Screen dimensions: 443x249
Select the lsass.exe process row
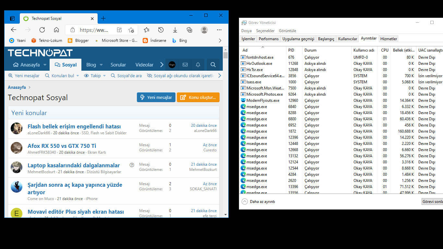pyautogui.click(x=342, y=82)
